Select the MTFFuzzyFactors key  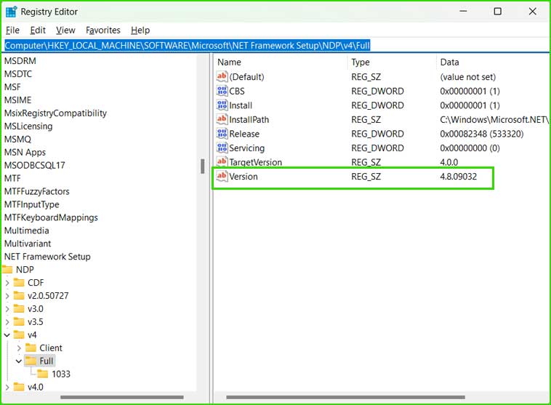[x=36, y=191]
